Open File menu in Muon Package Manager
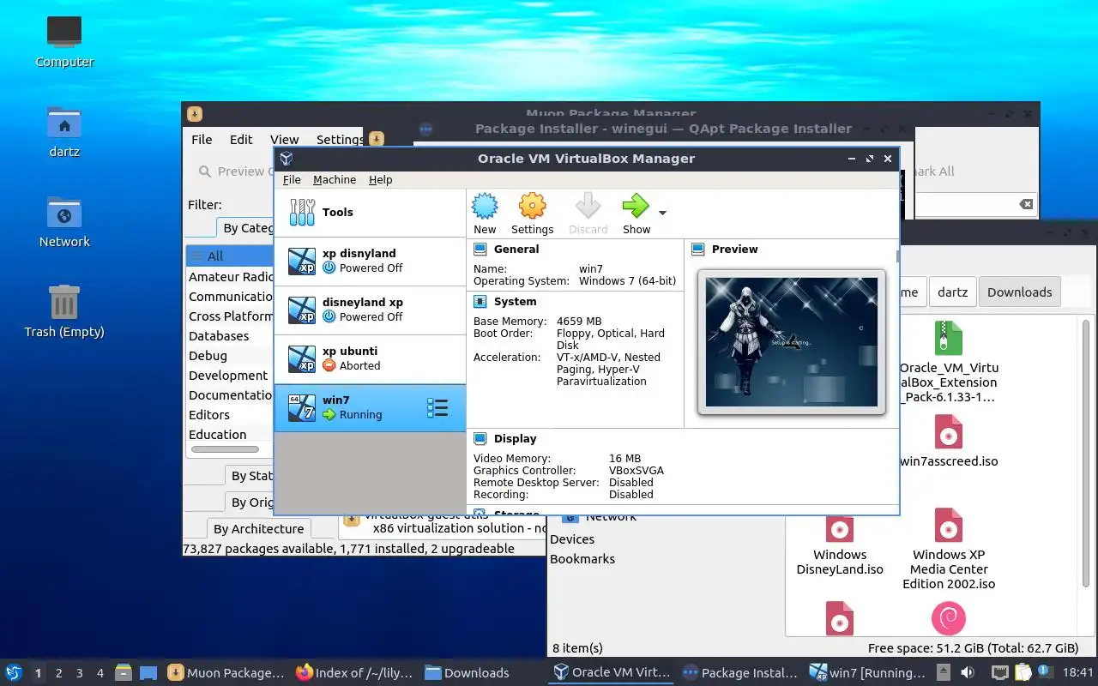 [202, 139]
